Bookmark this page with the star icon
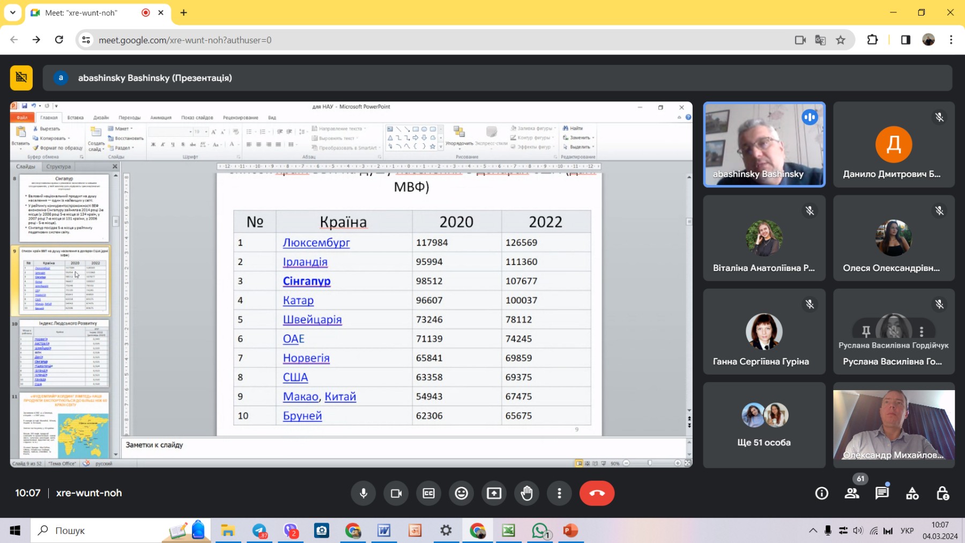 click(x=841, y=40)
